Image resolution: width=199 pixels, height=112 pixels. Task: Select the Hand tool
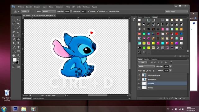[14, 55]
